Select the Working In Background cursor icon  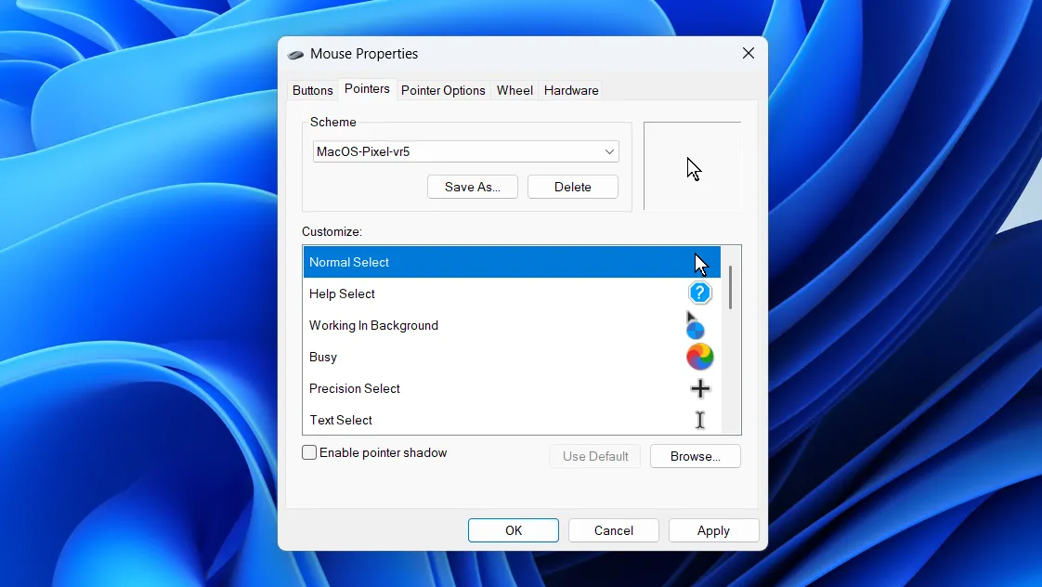695,325
